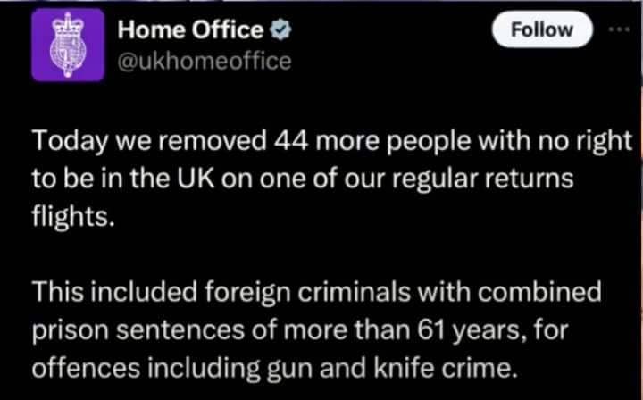Screen dimensions: 643x400
Task: Click the single word 'flights.' in tweet
Action: [73, 217]
